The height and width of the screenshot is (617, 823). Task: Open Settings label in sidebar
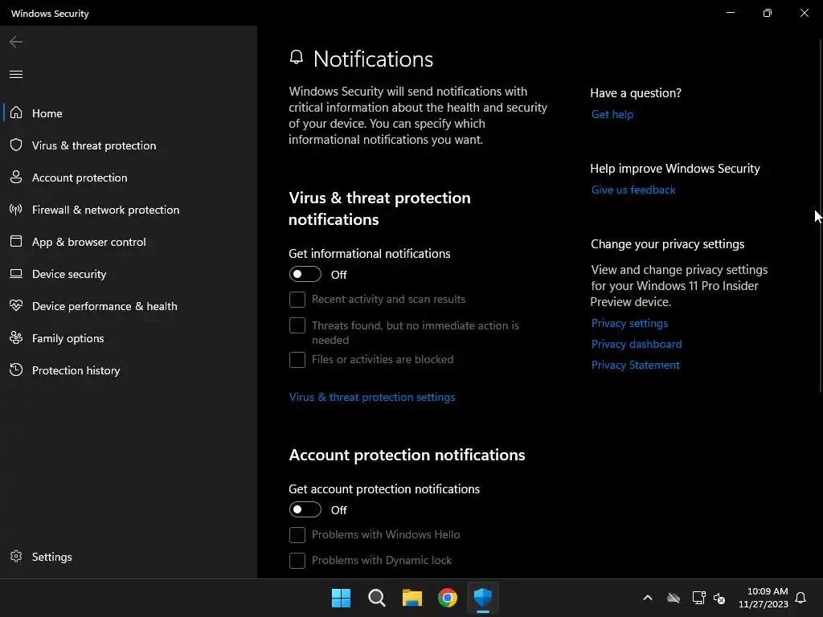[52, 557]
